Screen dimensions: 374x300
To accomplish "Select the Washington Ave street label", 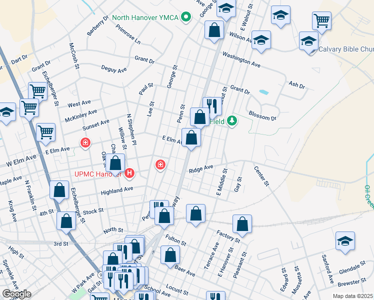I will [241, 59].
